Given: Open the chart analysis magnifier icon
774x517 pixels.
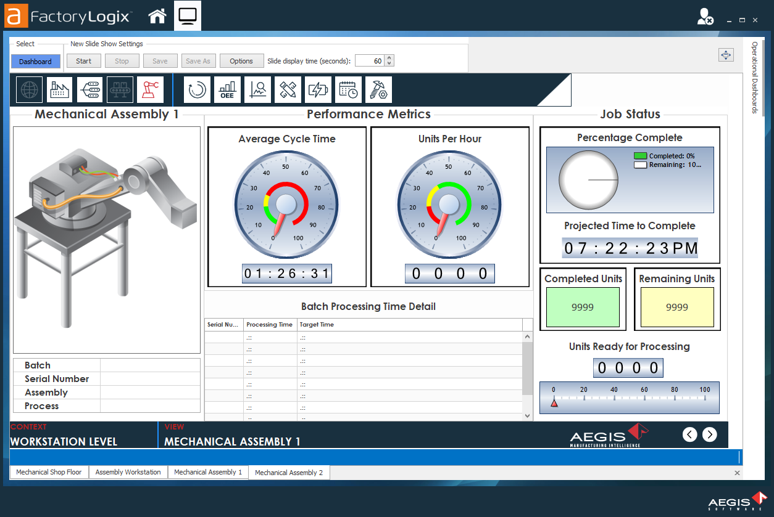Looking at the screenshot, I should [x=257, y=89].
